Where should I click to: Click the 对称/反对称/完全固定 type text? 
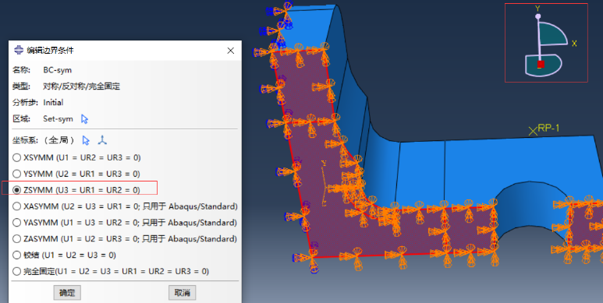tap(82, 86)
